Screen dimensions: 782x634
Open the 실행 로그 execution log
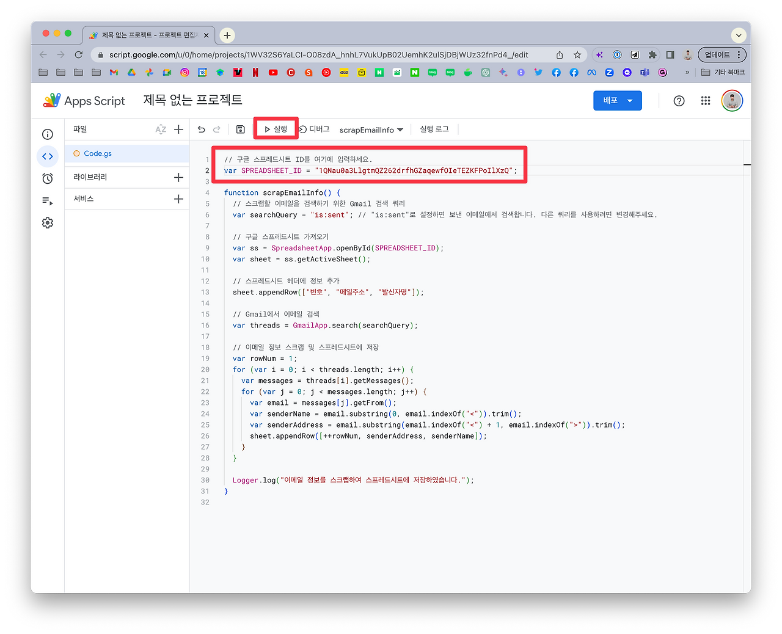click(x=434, y=129)
